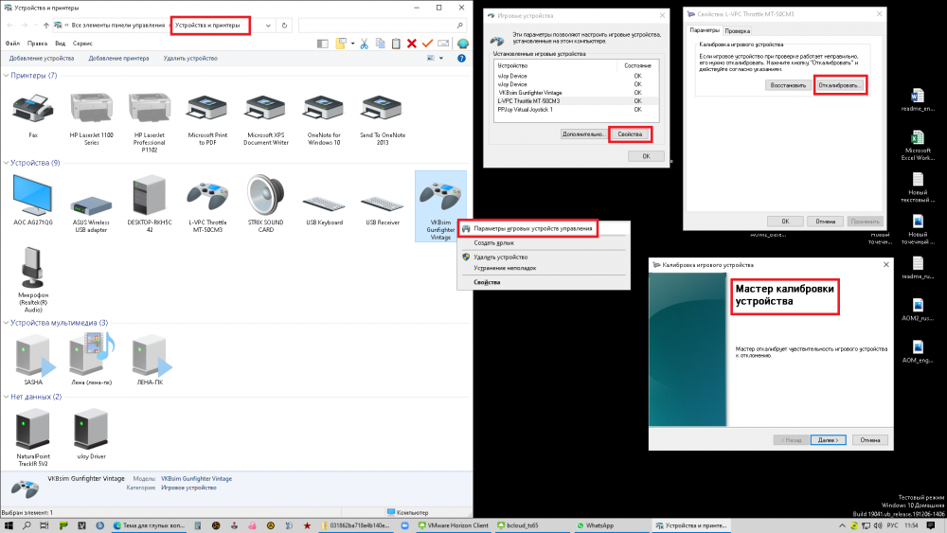Viewport: 947px width, 533px height.
Task: Click the Восстановить button
Action: [788, 85]
